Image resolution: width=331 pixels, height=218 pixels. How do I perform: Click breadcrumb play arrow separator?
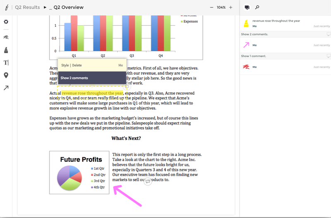pyautogui.click(x=45, y=7)
